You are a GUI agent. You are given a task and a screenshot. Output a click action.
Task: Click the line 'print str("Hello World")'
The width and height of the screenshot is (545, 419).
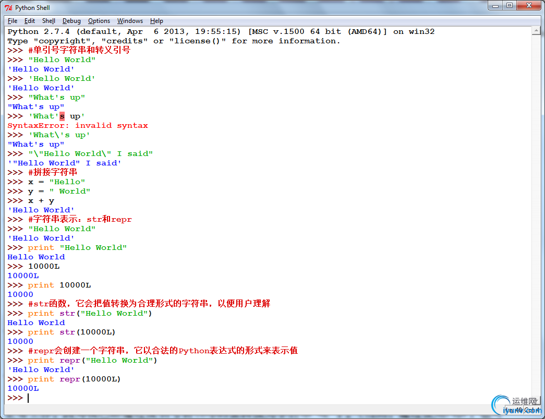point(90,313)
